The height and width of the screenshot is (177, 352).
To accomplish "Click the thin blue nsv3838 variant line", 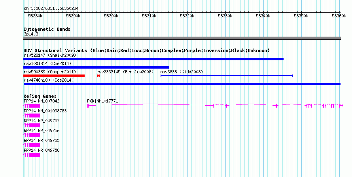I will point(227,76).
